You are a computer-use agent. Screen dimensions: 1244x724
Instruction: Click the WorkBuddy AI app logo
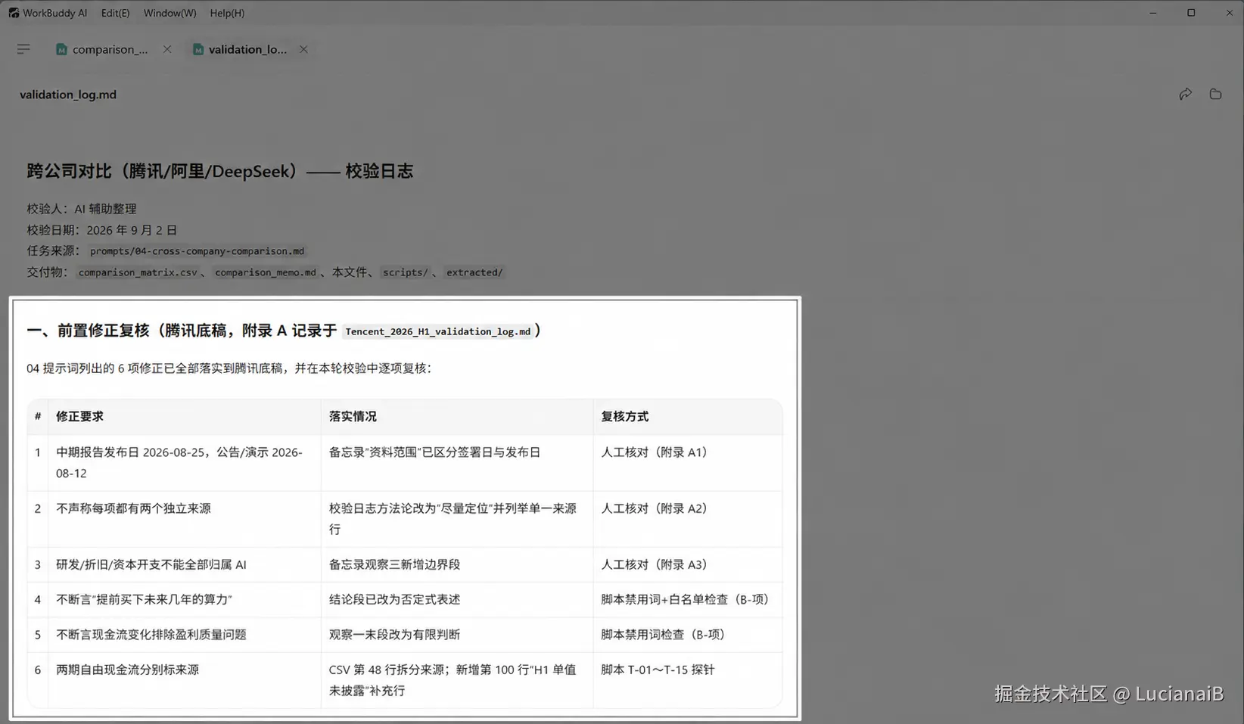pyautogui.click(x=14, y=13)
